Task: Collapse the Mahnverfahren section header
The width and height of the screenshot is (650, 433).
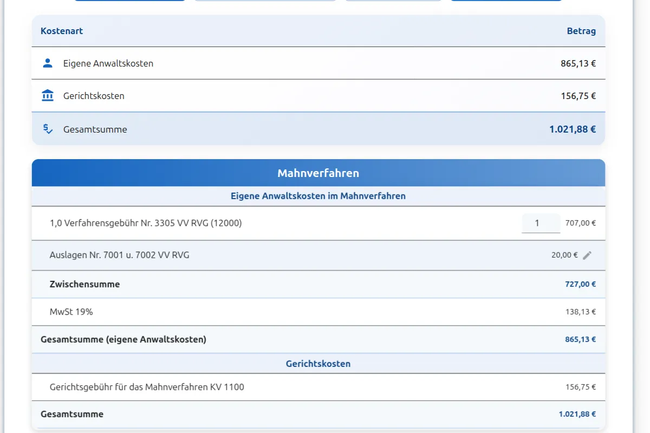Action: click(318, 173)
